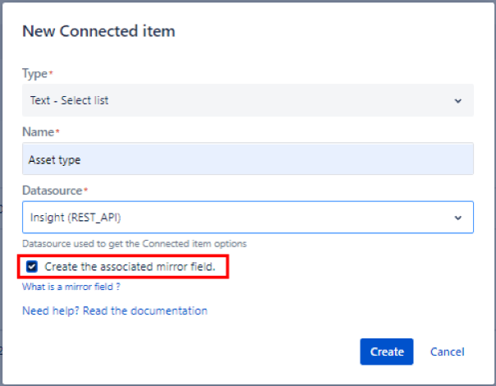The height and width of the screenshot is (386, 496).
Task: Click the 'Name' field label
Action: (x=37, y=131)
